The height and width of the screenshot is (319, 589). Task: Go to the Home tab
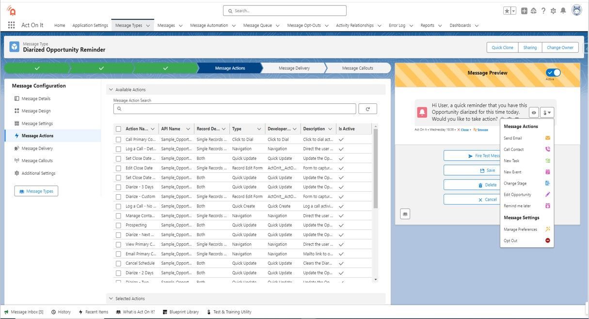point(60,26)
